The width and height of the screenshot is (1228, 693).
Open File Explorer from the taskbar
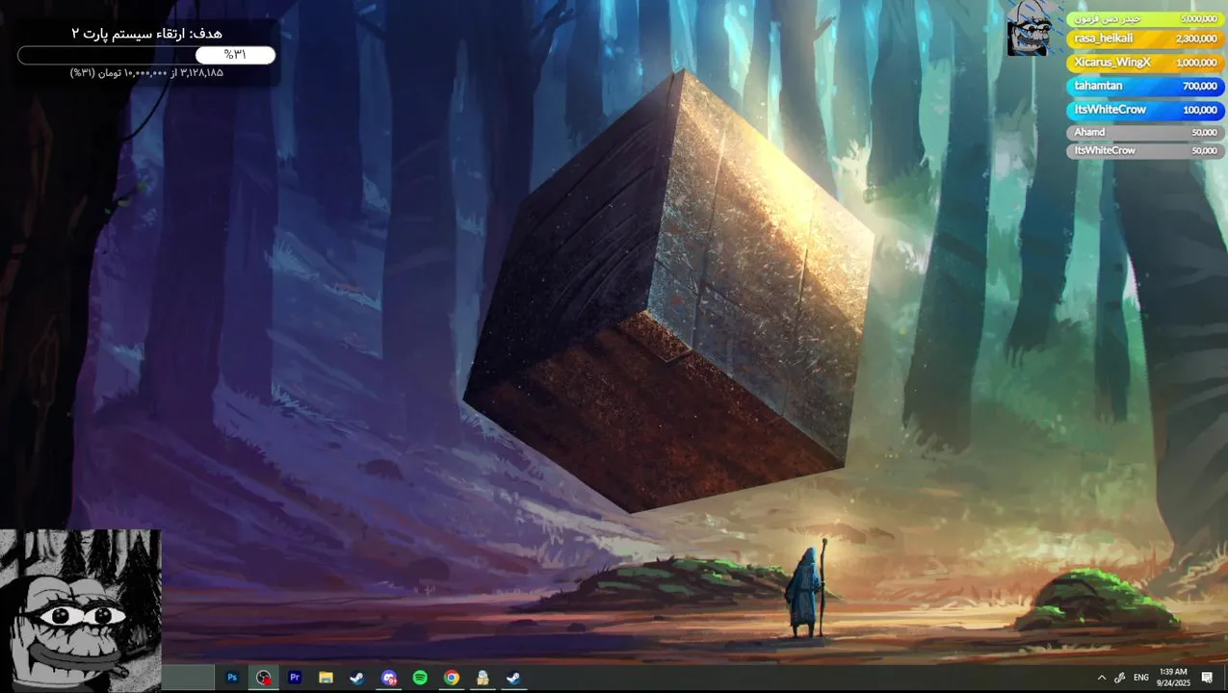326,678
